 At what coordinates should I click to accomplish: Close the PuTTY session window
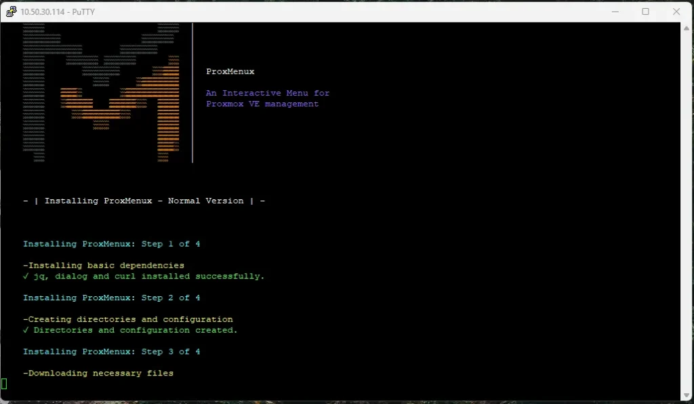pyautogui.click(x=676, y=12)
